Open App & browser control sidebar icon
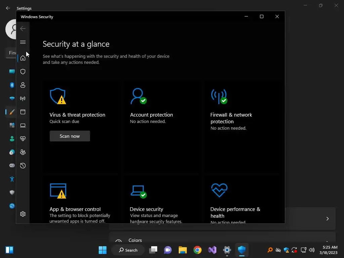Screen dimensions: 344x258 pos(23,112)
